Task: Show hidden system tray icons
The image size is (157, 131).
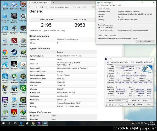Action: (x=133, y=123)
